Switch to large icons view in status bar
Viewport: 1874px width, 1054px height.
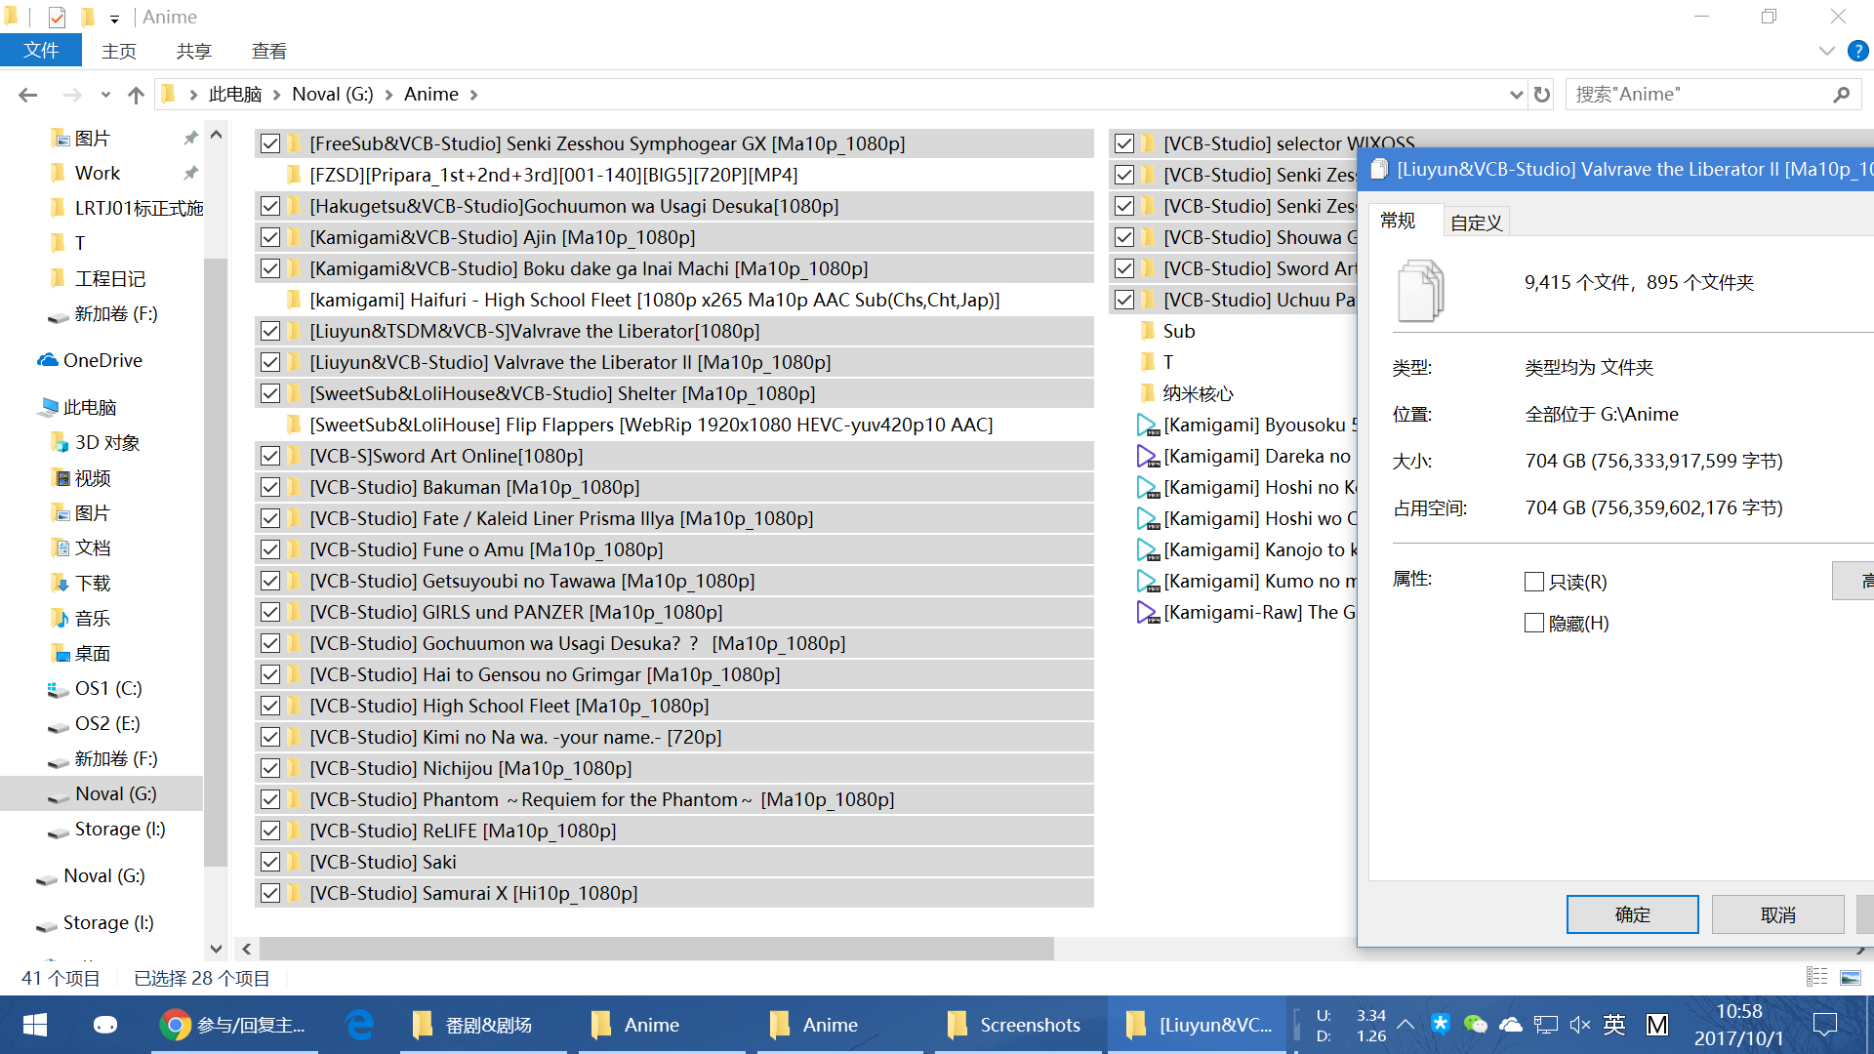tap(1851, 977)
